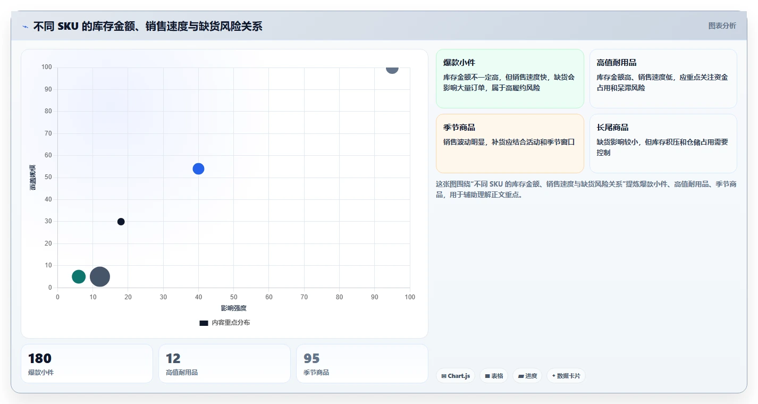Click the 进度 tag chip

(527, 376)
